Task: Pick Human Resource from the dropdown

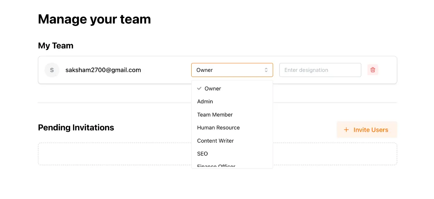Action: pyautogui.click(x=218, y=127)
